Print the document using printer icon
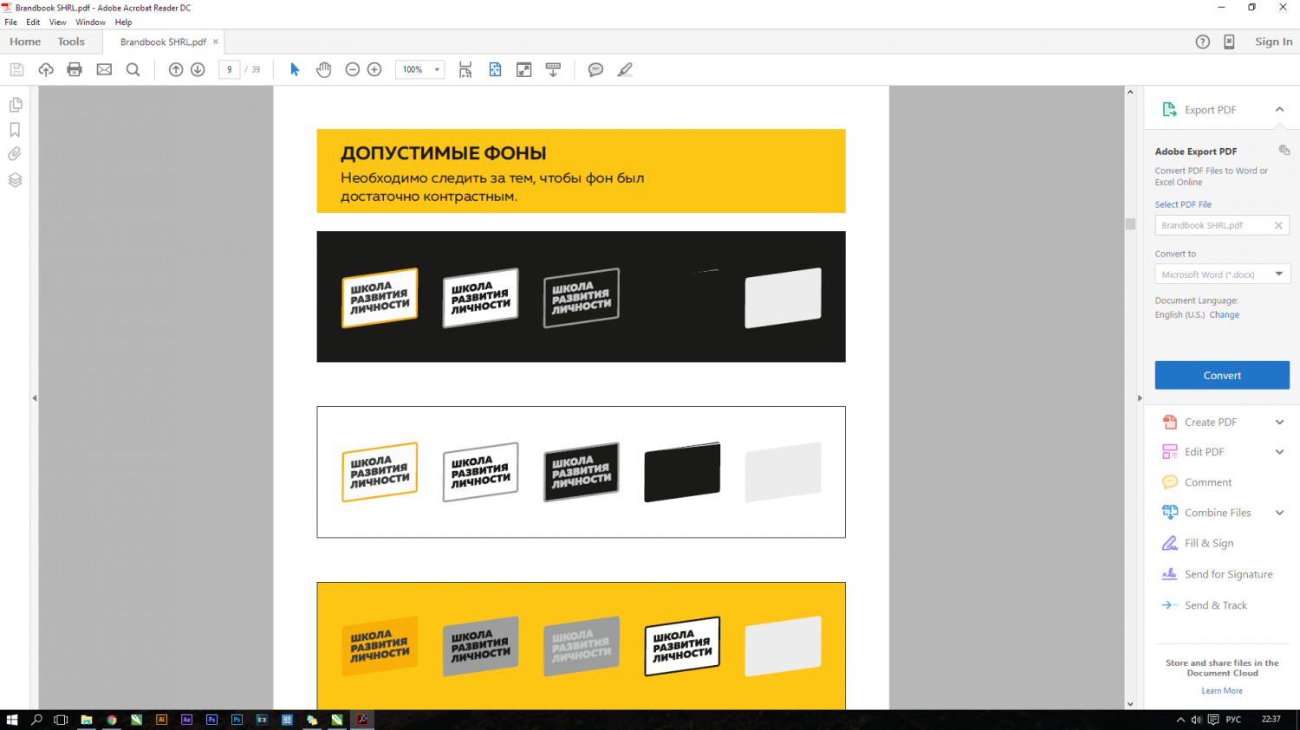Screen dimensions: 1300x730 click(x=75, y=69)
